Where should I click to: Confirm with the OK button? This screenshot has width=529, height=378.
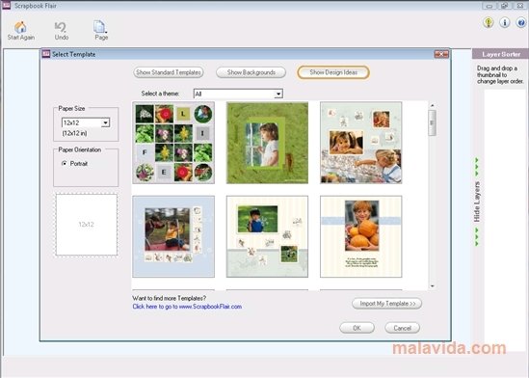pos(357,328)
